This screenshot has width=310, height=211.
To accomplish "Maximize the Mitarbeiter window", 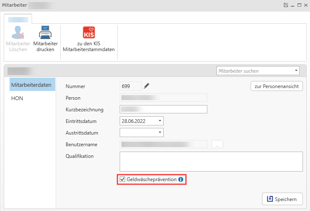I will 299,5.
